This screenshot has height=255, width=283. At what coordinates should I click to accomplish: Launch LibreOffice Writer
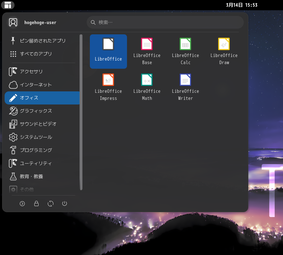[185, 87]
